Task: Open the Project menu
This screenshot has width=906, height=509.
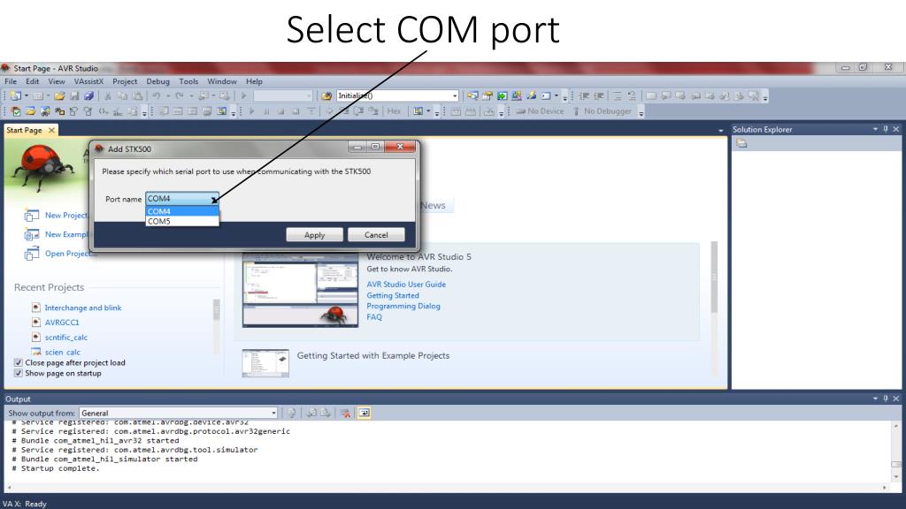Action: 125,81
